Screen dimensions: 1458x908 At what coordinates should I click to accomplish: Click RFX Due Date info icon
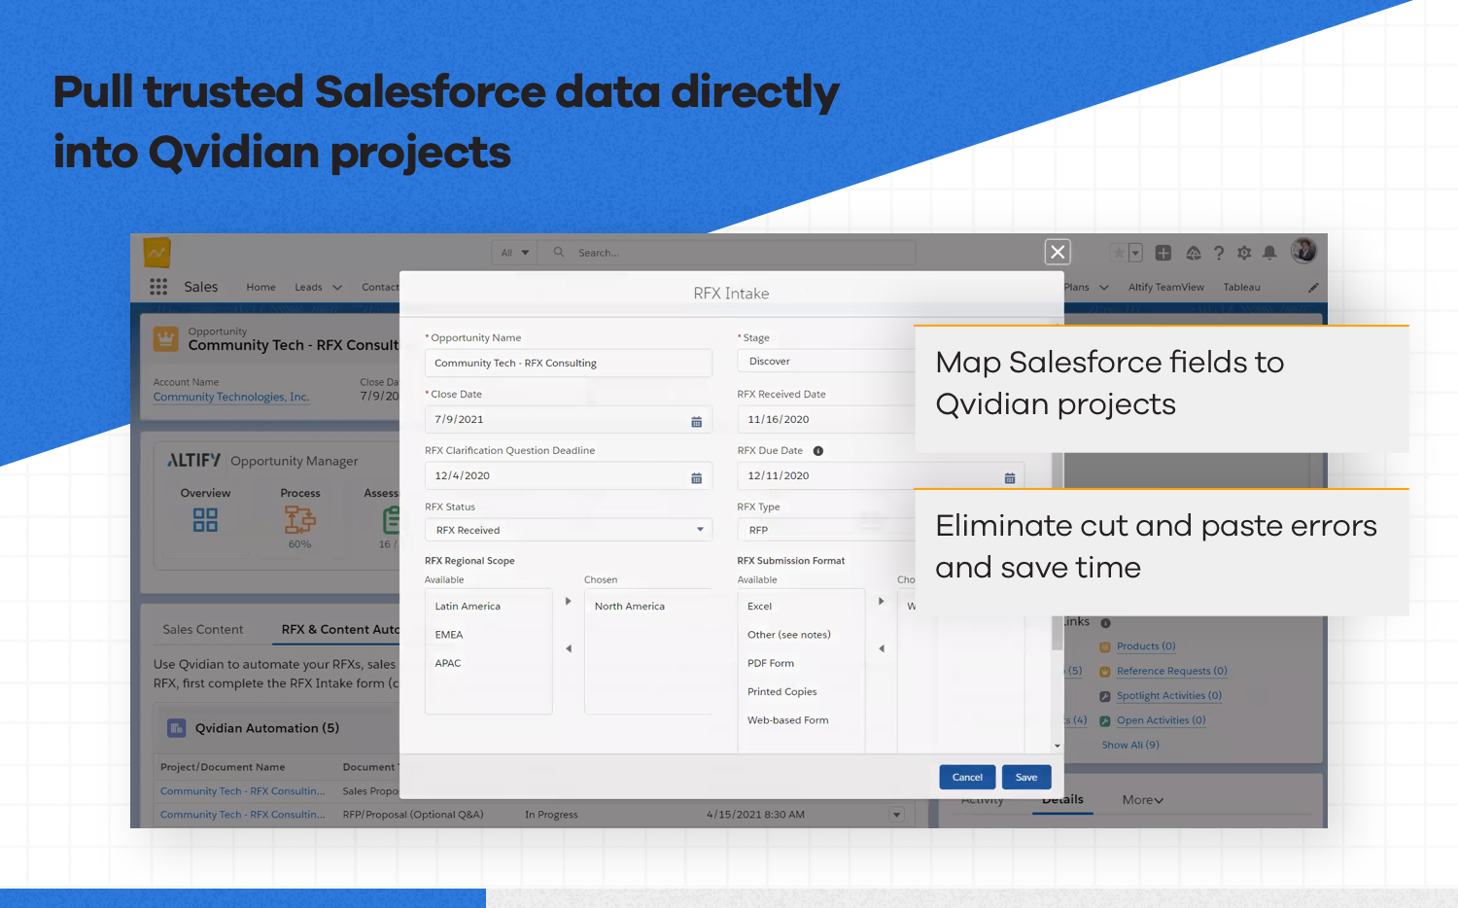click(818, 451)
